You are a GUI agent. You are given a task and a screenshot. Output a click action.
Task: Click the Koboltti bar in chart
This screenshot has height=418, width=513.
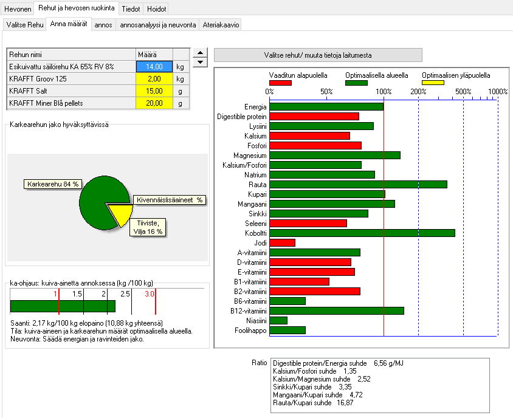(x=362, y=233)
